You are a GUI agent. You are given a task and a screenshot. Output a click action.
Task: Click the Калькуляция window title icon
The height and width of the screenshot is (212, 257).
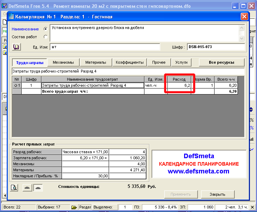pyautogui.click(x=11, y=17)
